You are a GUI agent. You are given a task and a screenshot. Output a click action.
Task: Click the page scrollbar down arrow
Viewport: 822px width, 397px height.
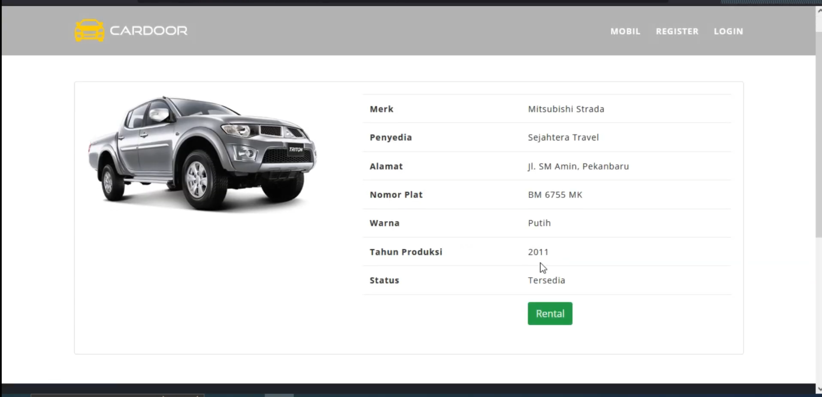pos(819,389)
